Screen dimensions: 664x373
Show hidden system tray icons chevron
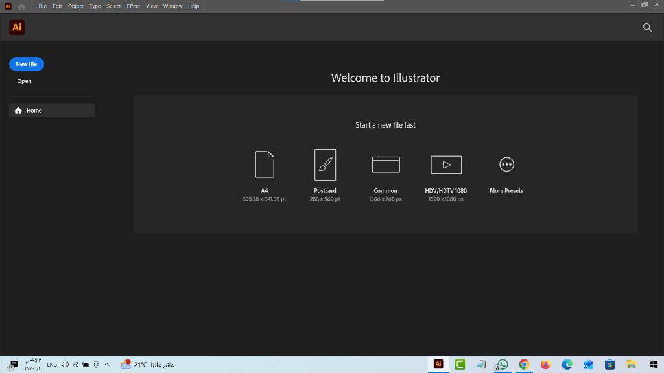tap(106, 365)
